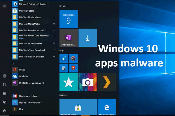Click the 'Create' tile group header
Viewport: 175px width, 116px height.
pyautogui.click(x=62, y=6)
